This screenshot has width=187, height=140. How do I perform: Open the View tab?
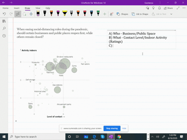[38, 8]
